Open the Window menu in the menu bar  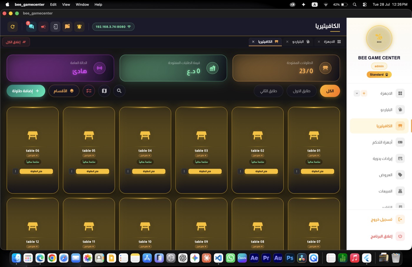pos(82,4)
